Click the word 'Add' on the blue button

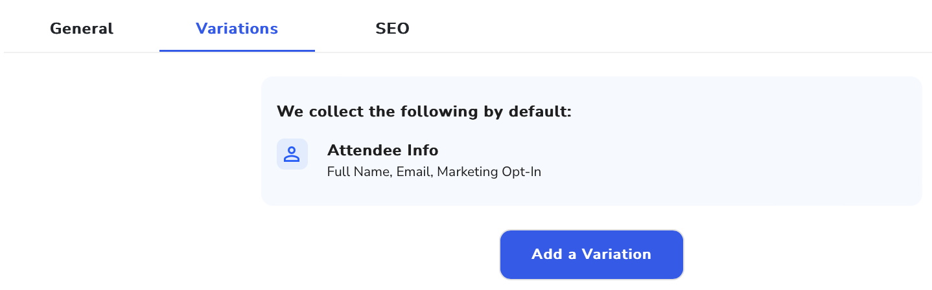(546, 254)
